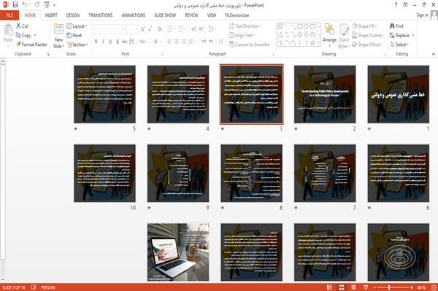438x291 pixels.
Task: Click the Find button
Action: pyautogui.click(x=396, y=26)
